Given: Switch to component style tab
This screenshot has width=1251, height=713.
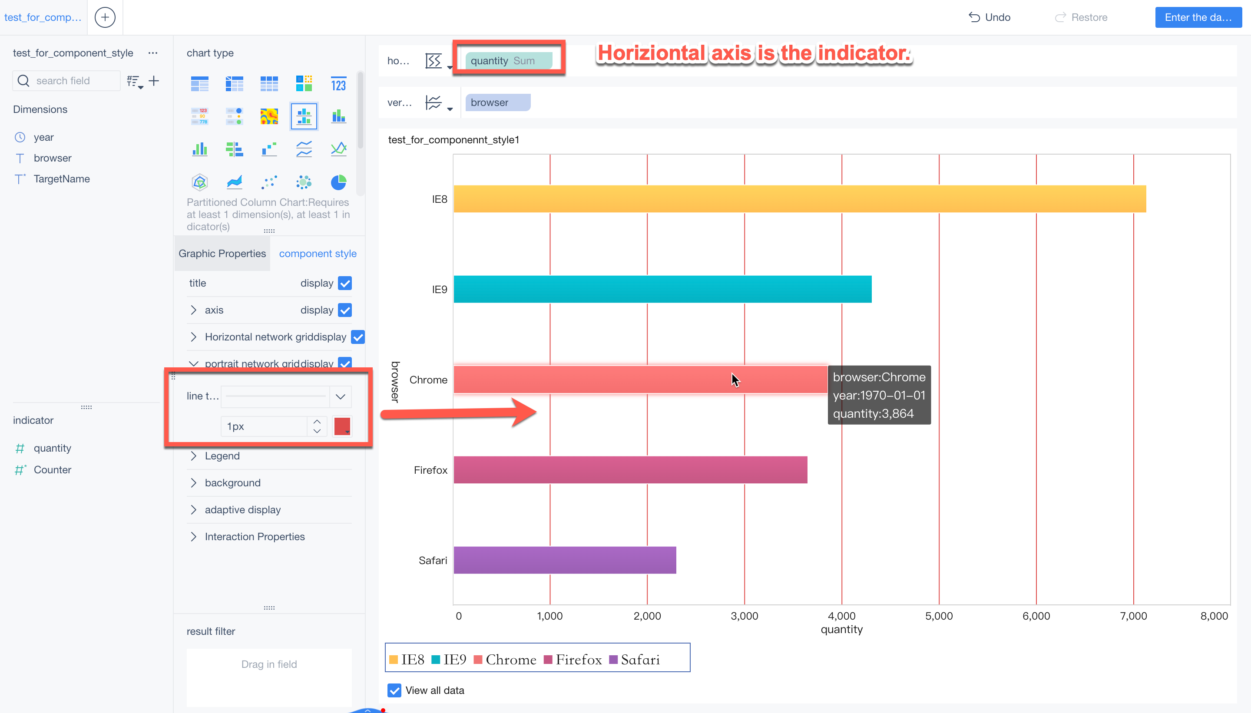Looking at the screenshot, I should 318,254.
